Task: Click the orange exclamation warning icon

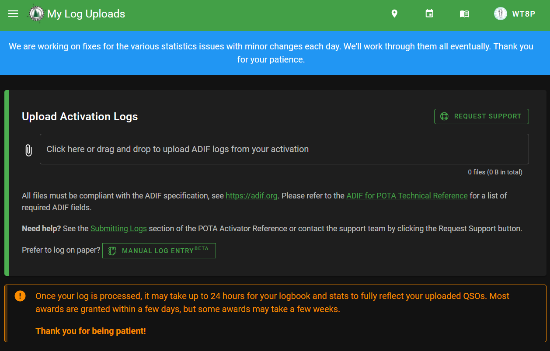Action: click(x=20, y=296)
